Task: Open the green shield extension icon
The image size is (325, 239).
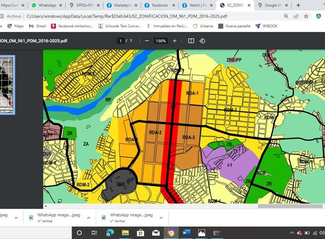Action: pos(319,16)
